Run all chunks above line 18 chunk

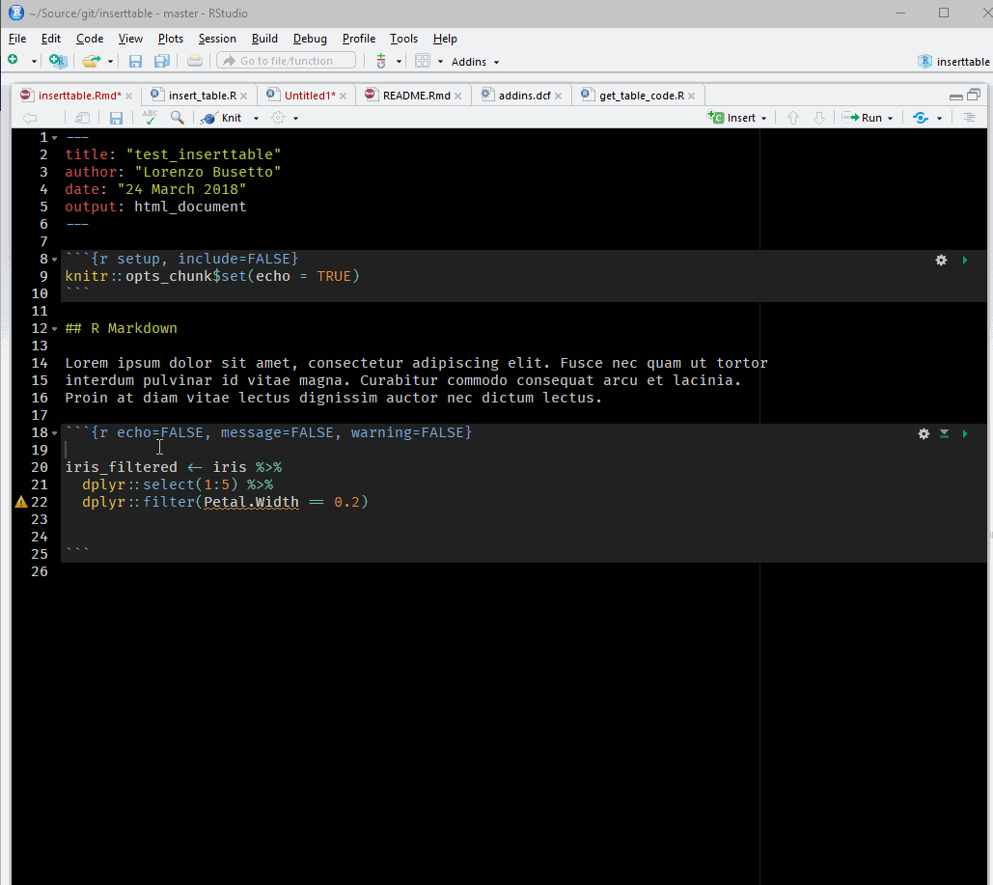click(x=944, y=433)
